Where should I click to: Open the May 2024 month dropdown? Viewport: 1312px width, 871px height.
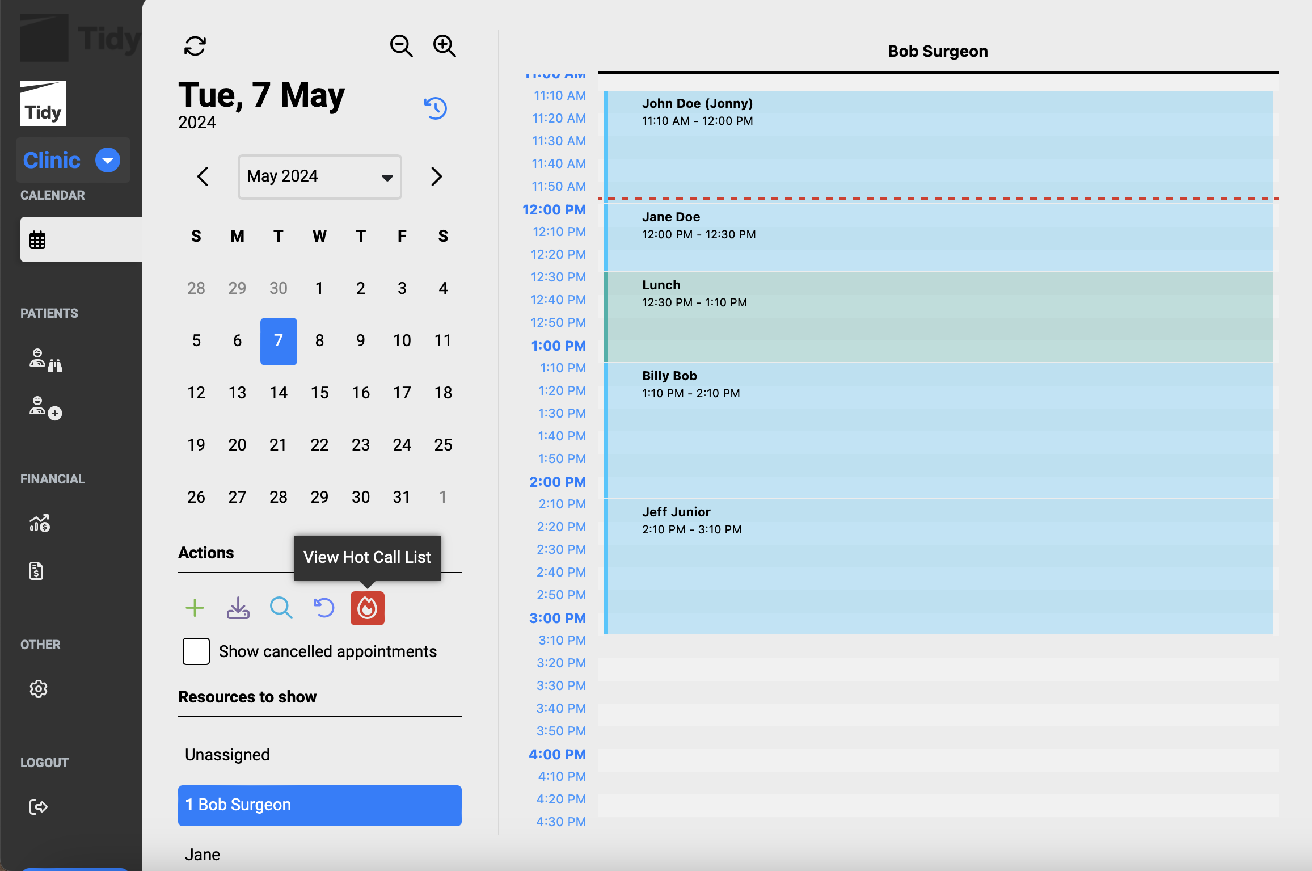point(319,176)
